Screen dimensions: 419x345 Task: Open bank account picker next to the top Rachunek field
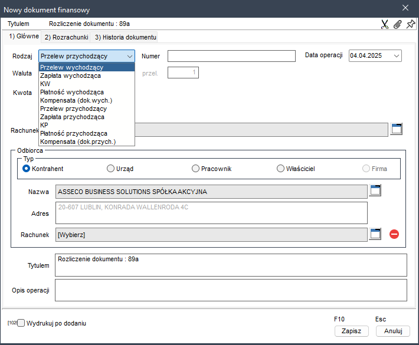pos(397,129)
